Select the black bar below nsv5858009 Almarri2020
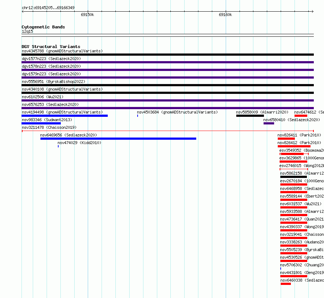 tap(250, 116)
